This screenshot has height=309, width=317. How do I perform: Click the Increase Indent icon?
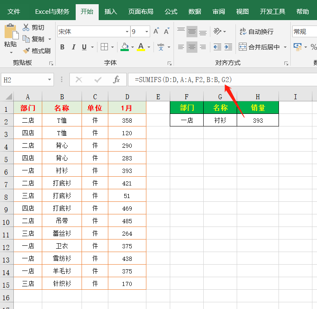[x=228, y=47]
